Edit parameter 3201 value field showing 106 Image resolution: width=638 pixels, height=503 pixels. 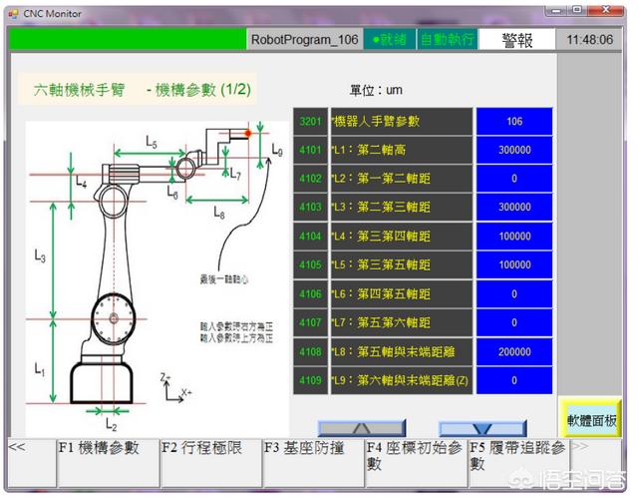pos(514,122)
